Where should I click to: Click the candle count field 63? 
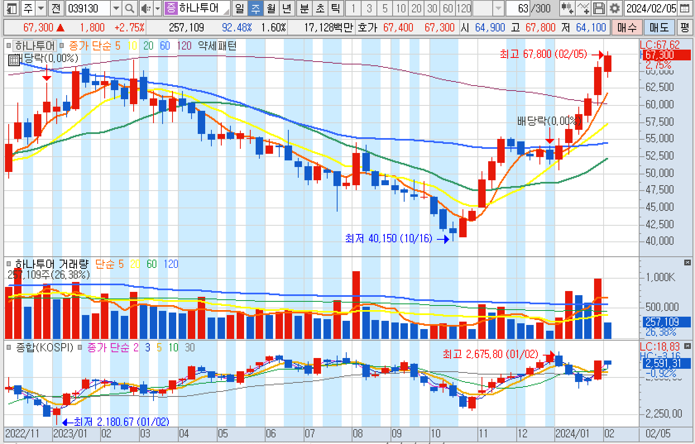tap(518, 8)
